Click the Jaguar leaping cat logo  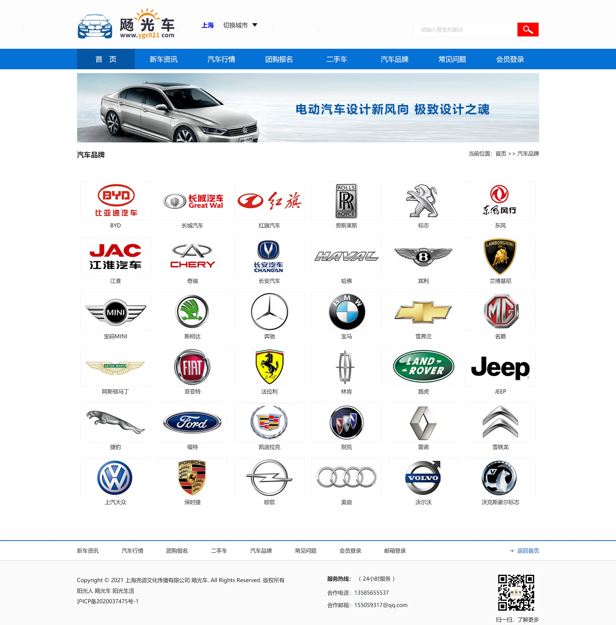click(x=115, y=422)
